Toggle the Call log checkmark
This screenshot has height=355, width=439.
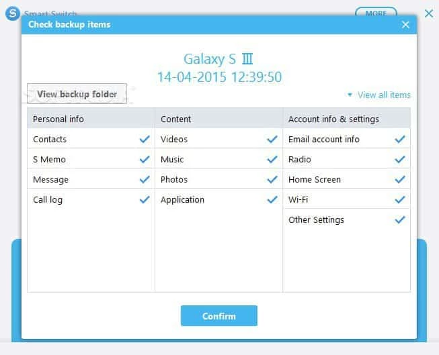pos(144,199)
